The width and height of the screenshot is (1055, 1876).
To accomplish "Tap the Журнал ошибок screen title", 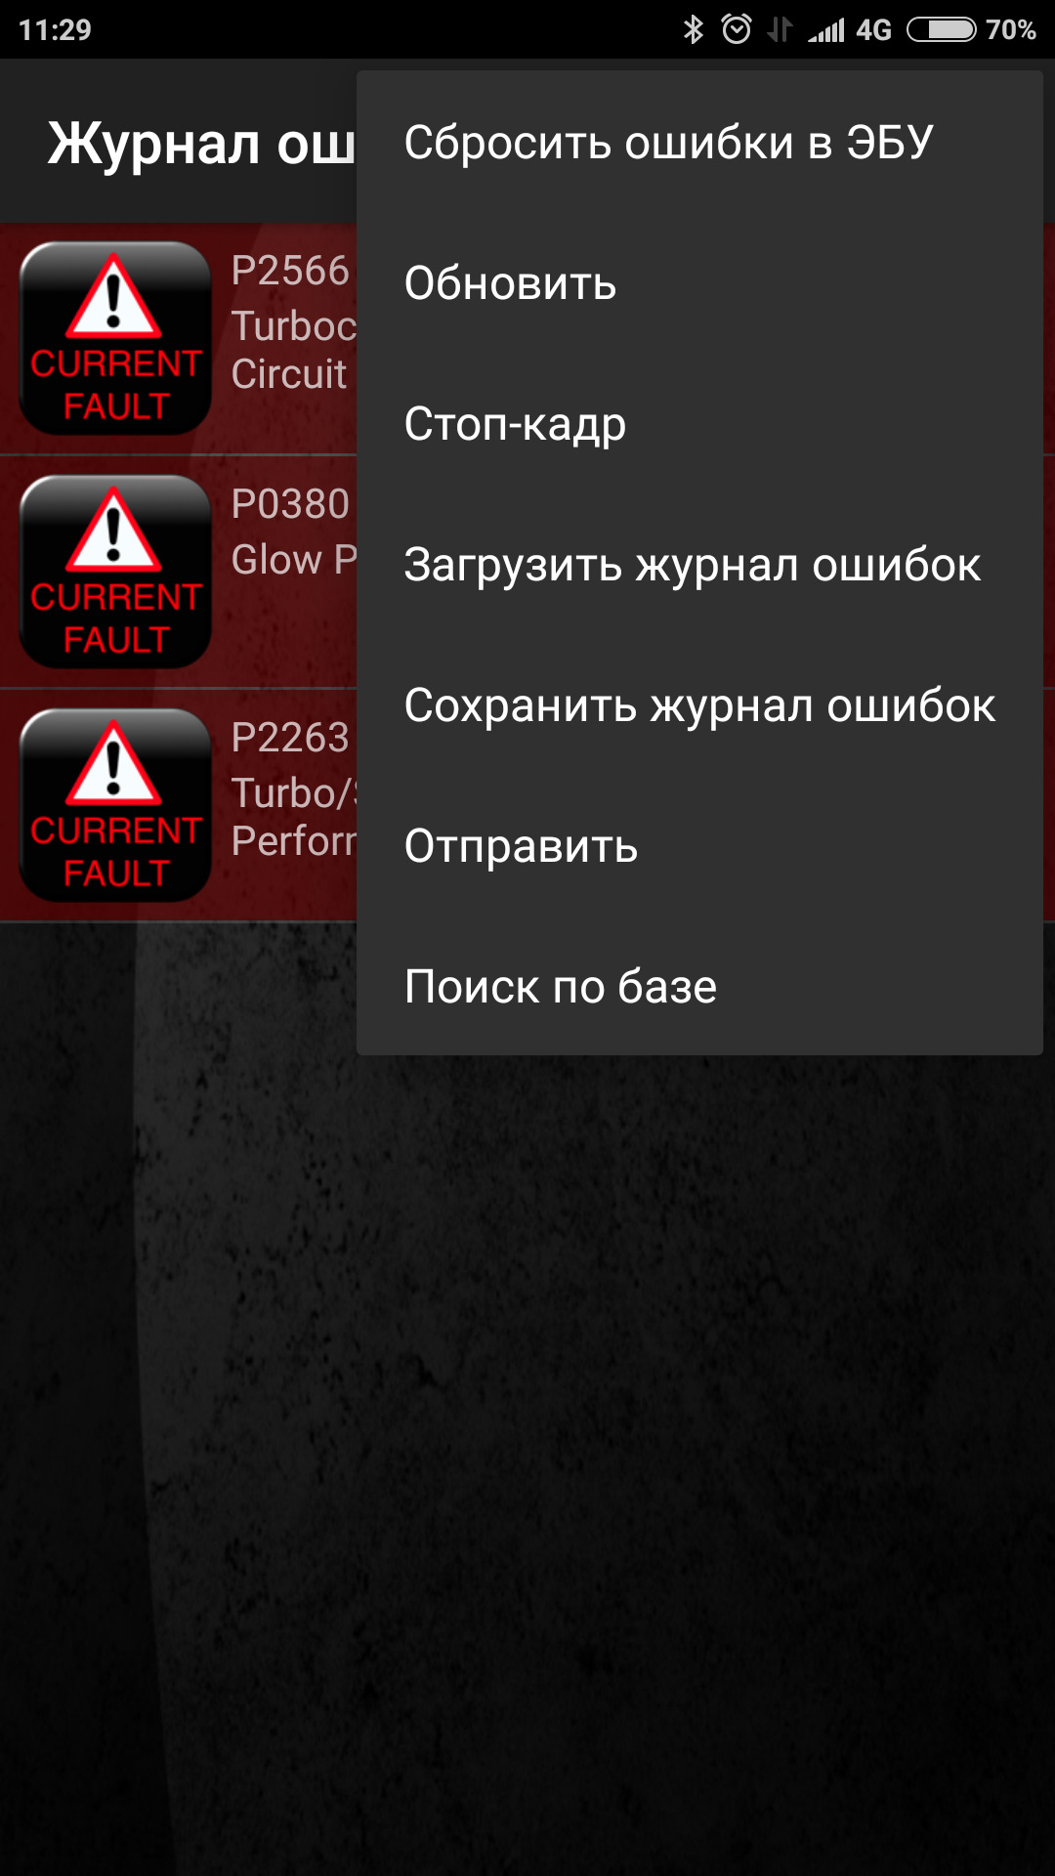I will [x=201, y=145].
